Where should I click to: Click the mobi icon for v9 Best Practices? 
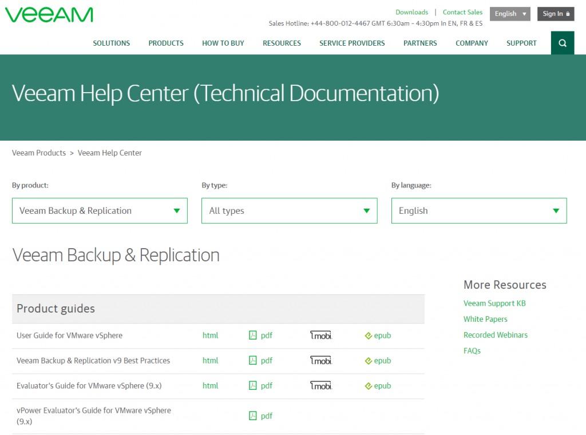click(321, 360)
